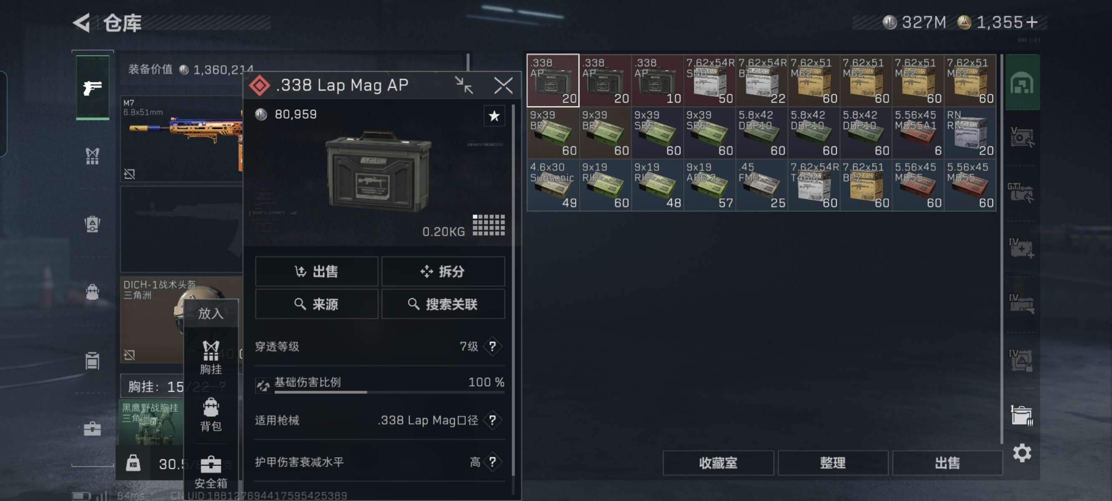Image resolution: width=1112 pixels, height=501 pixels.
Task: Put item into 安全箱 safe box
Action: pos(211,472)
